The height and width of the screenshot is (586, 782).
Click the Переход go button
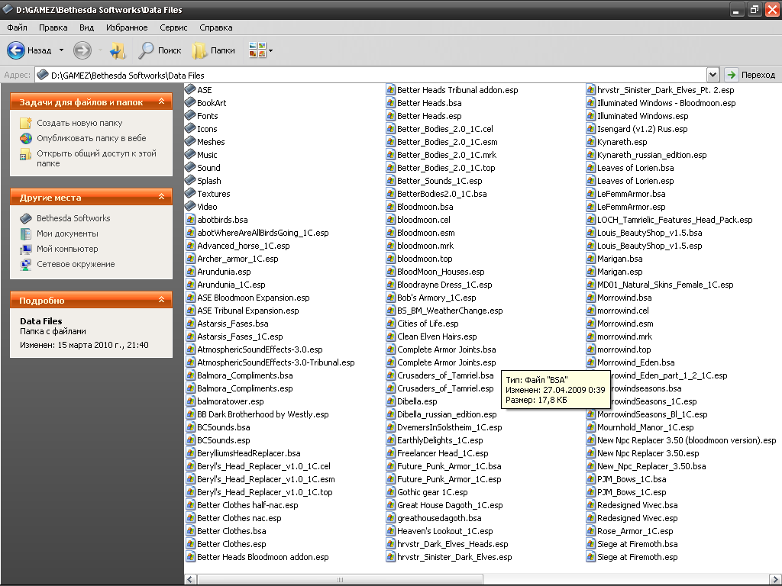coord(750,75)
